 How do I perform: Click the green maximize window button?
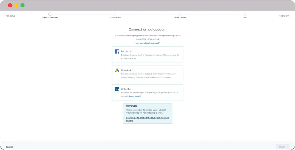23,5
